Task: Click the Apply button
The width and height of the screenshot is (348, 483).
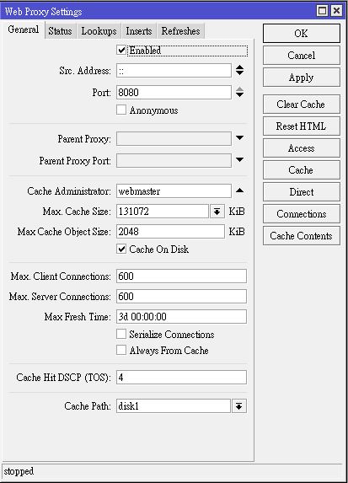Action: pos(302,78)
